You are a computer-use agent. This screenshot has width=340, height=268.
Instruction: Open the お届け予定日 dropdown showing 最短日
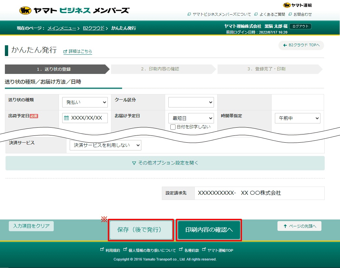191,118
